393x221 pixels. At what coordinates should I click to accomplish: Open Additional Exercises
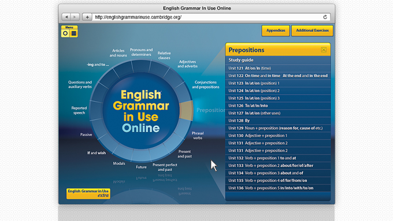click(x=312, y=31)
